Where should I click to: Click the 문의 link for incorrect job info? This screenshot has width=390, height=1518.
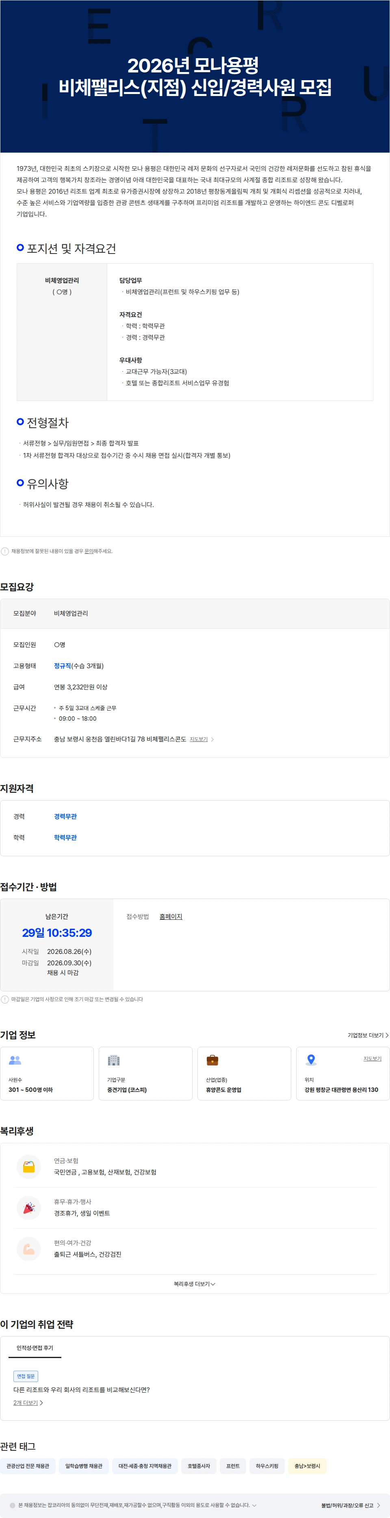[x=88, y=551]
